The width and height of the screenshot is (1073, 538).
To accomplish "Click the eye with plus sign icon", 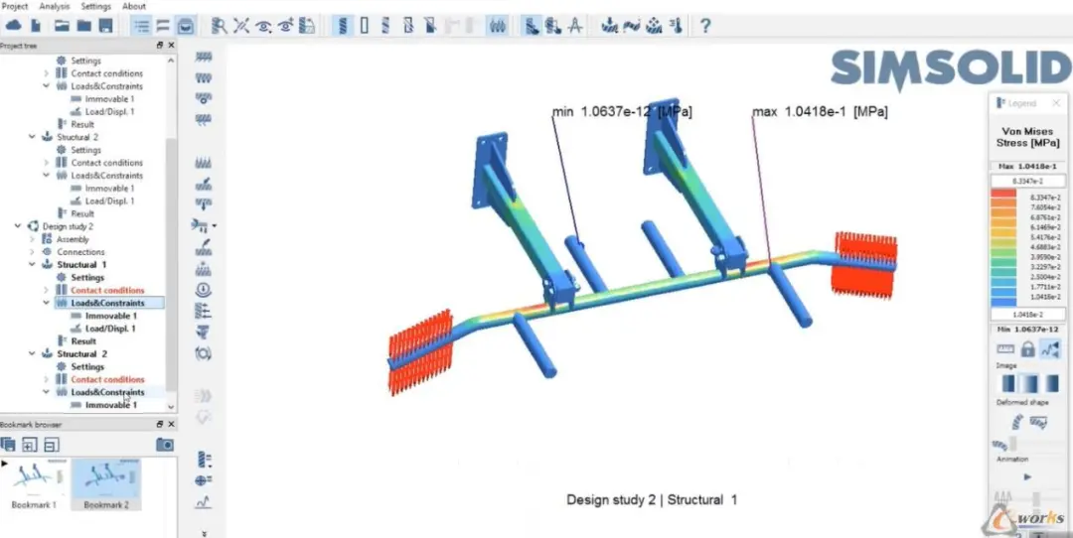I will pos(285,26).
